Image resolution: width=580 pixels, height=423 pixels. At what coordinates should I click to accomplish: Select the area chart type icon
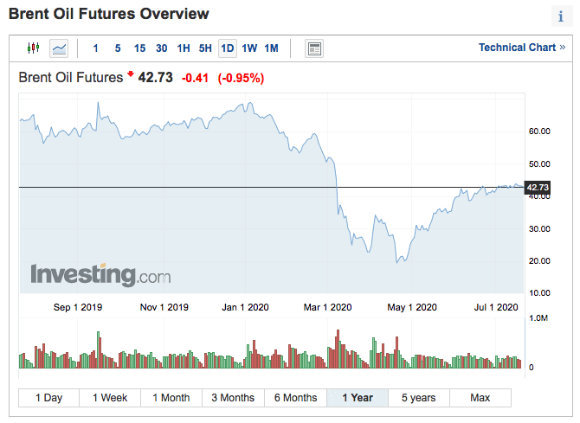pyautogui.click(x=59, y=48)
